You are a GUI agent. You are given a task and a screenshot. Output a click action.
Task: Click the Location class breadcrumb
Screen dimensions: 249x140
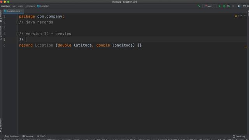tap(43, 6)
